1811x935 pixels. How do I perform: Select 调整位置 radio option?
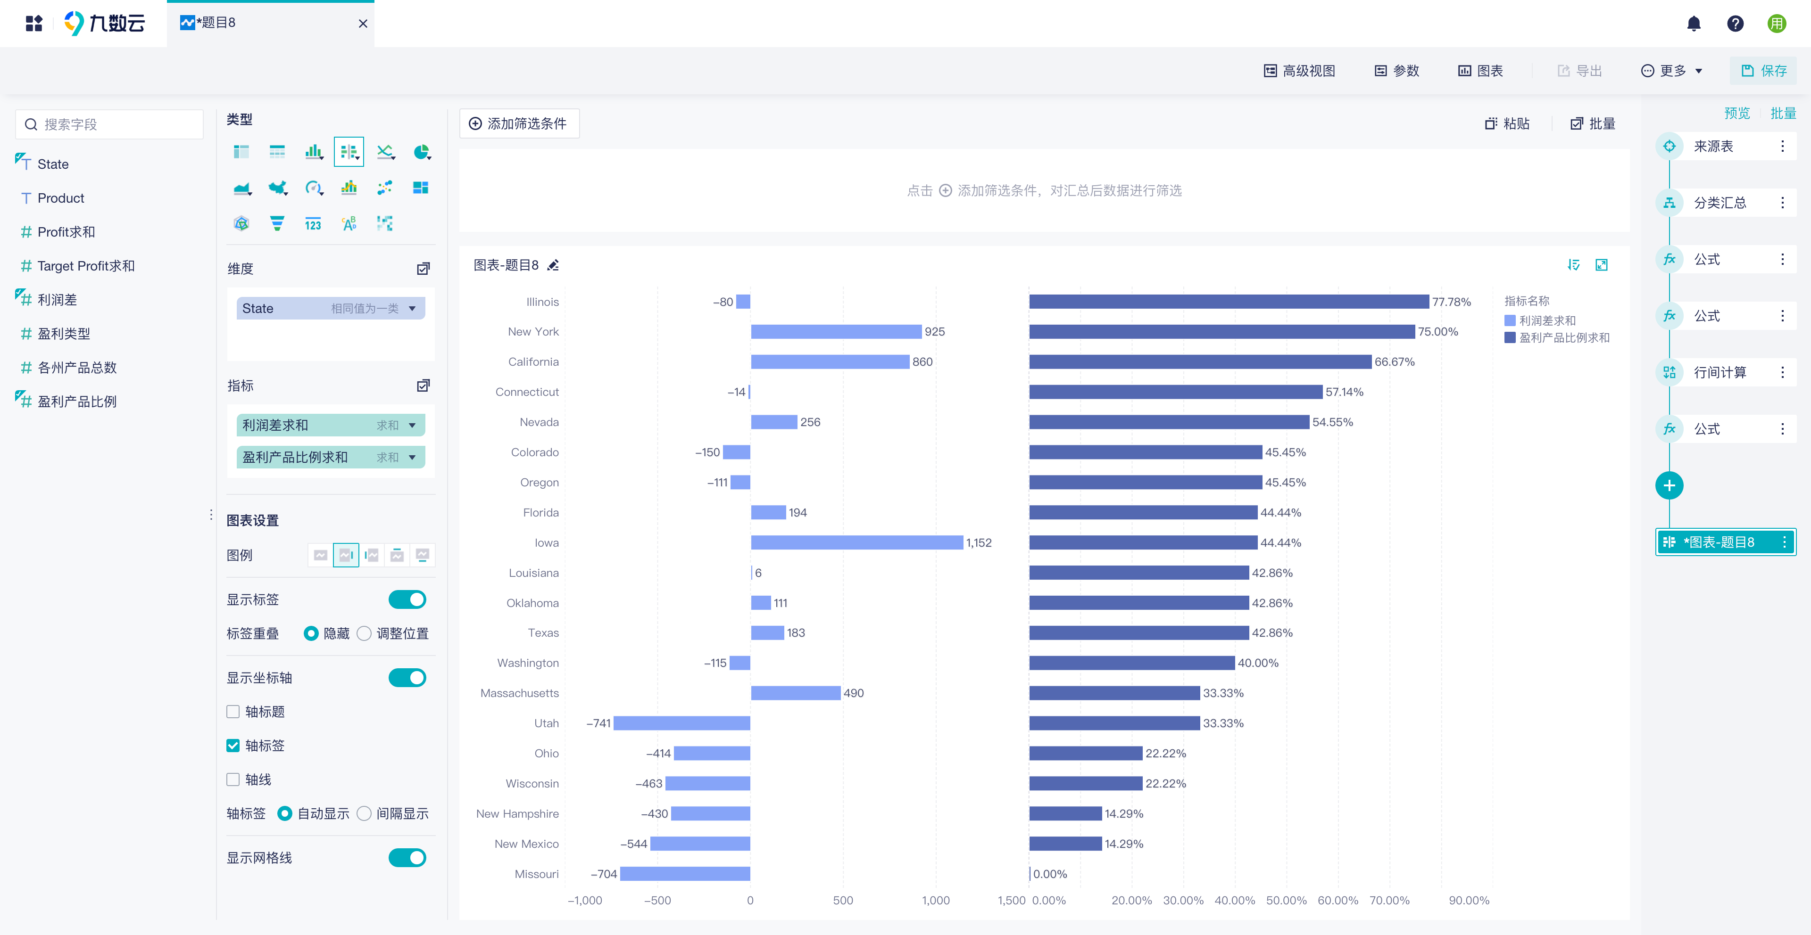pyautogui.click(x=364, y=634)
